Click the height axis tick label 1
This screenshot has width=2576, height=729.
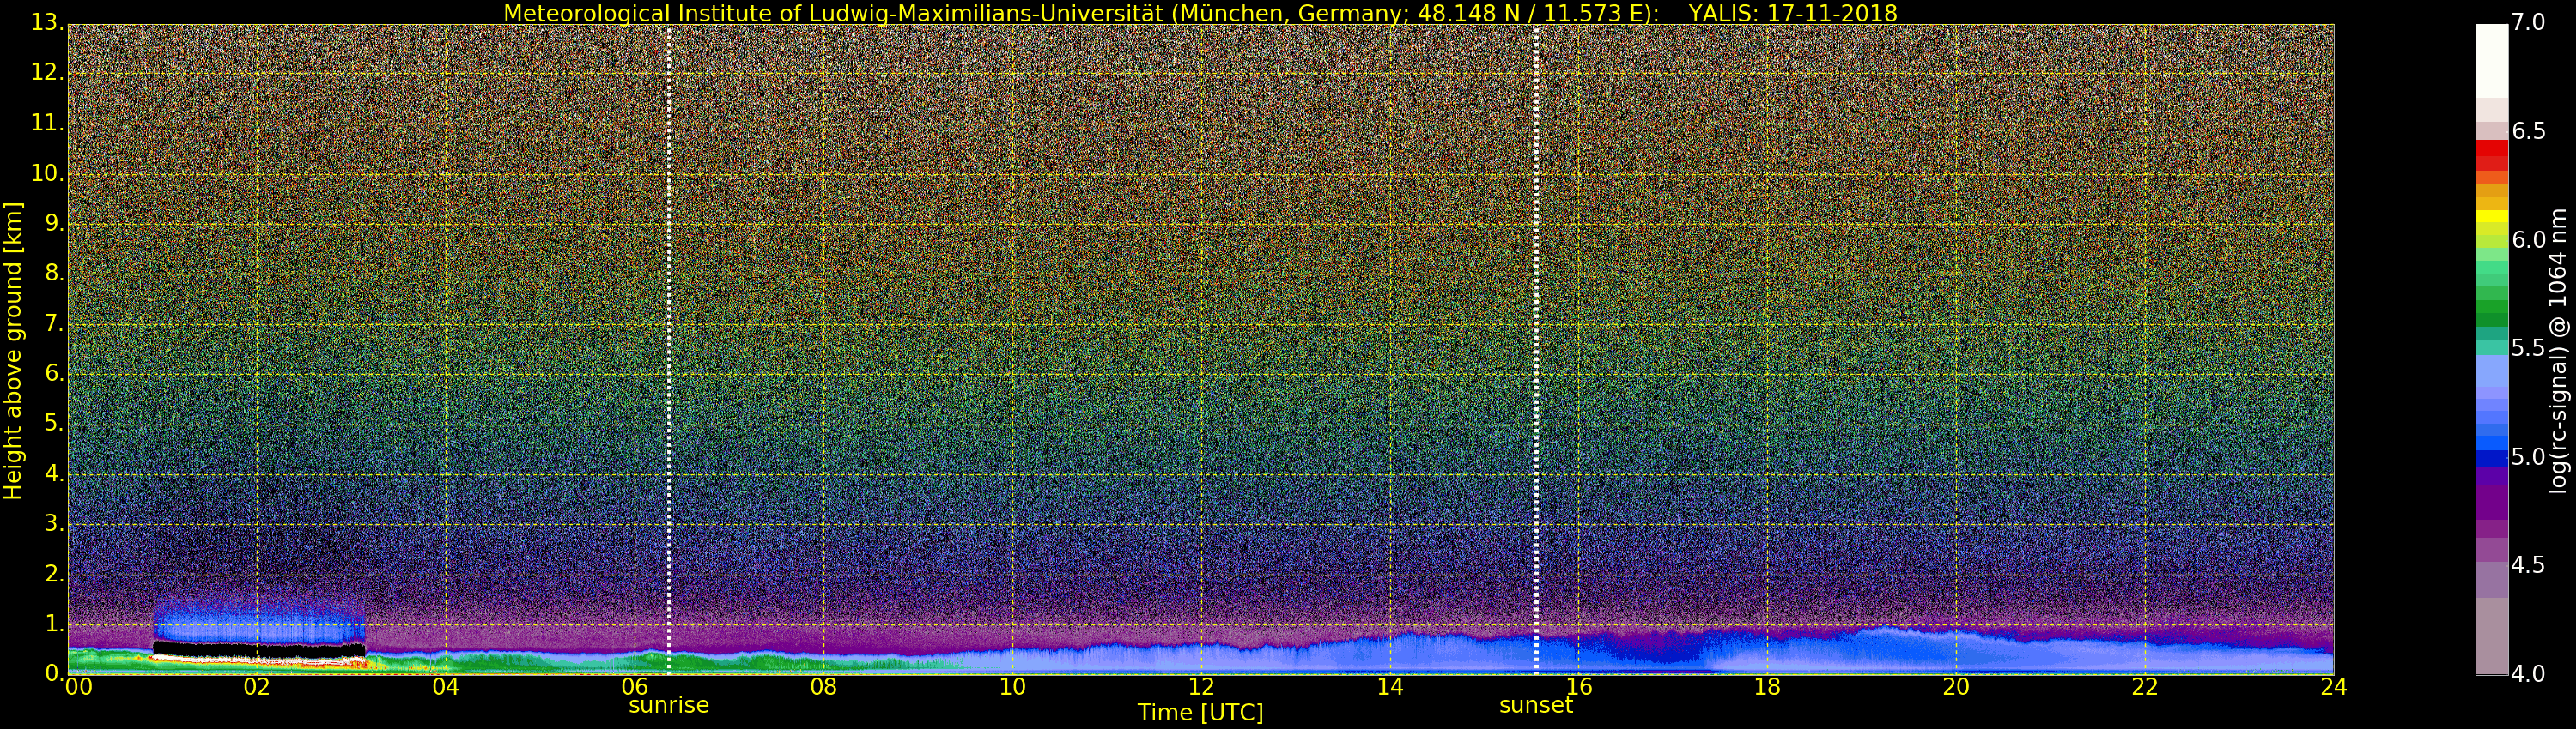pyautogui.click(x=54, y=624)
